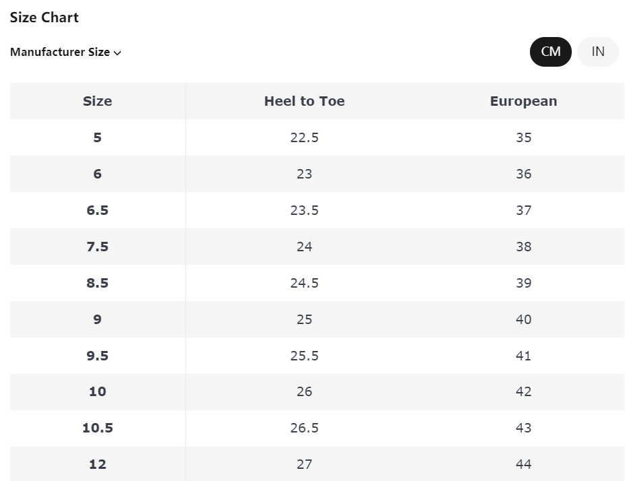Select the size 8.5 row label
This screenshot has height=481, width=625.
point(98,283)
